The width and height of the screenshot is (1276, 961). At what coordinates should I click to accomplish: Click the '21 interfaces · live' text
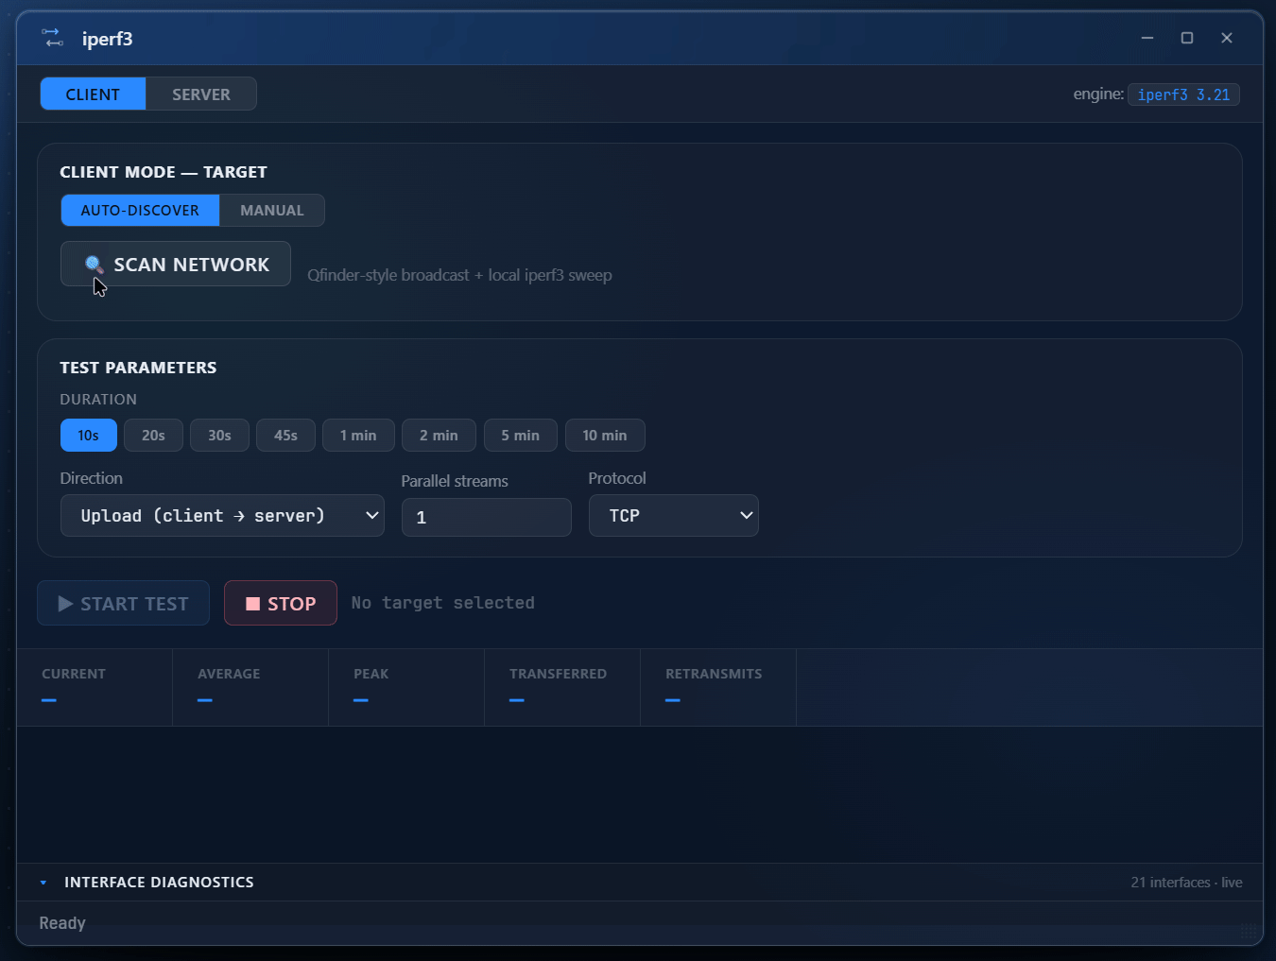point(1186,882)
